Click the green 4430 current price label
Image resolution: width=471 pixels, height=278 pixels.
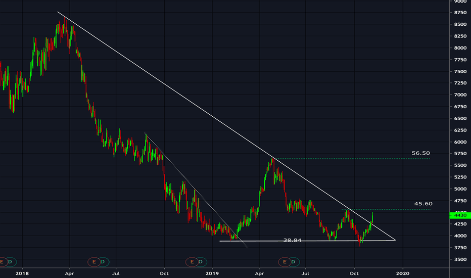pyautogui.click(x=460, y=215)
